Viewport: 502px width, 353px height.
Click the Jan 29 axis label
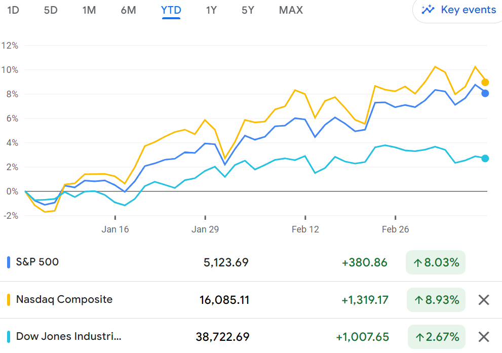point(205,229)
